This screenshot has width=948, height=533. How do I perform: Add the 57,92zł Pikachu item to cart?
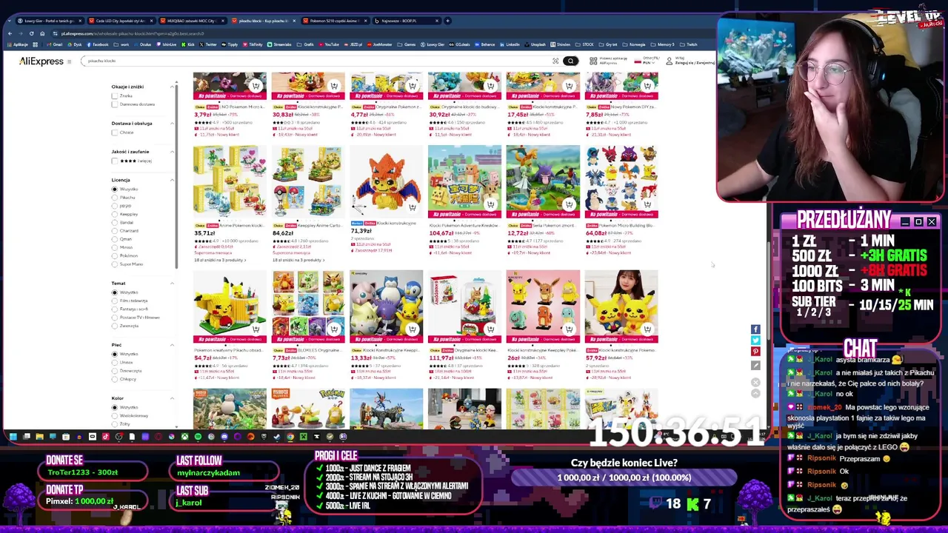(x=647, y=328)
